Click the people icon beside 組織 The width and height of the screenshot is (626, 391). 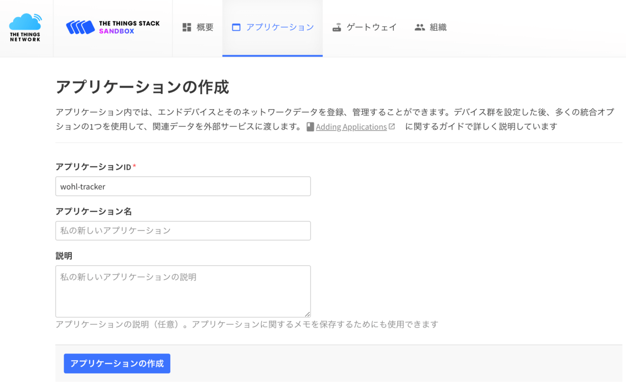click(x=420, y=27)
